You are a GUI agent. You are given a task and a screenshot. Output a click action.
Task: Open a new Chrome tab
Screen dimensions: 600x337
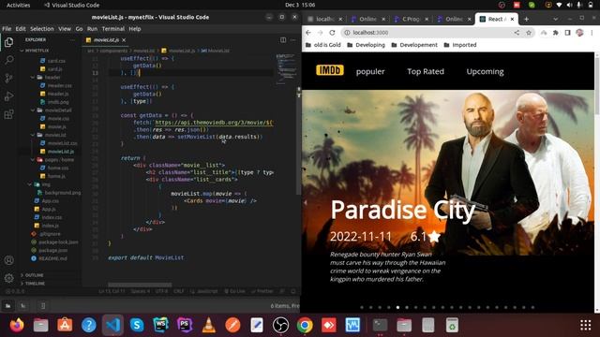coord(527,19)
